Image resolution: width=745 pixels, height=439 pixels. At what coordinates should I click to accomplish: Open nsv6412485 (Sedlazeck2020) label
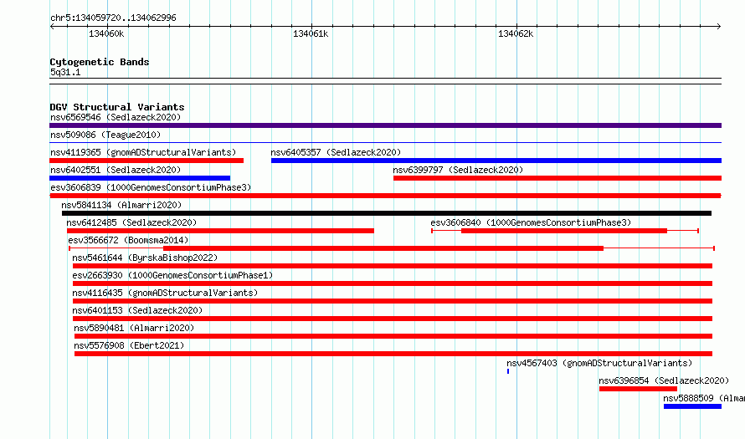[x=131, y=222]
